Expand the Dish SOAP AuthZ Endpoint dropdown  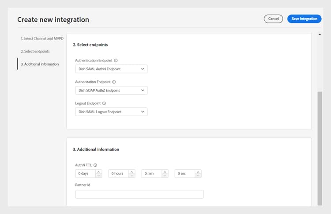(x=111, y=90)
